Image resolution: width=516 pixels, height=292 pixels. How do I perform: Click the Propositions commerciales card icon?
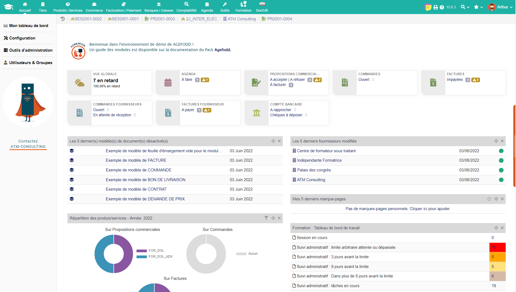[x=256, y=83]
